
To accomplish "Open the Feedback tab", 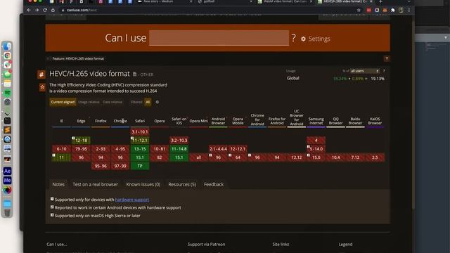I will click(x=214, y=184).
